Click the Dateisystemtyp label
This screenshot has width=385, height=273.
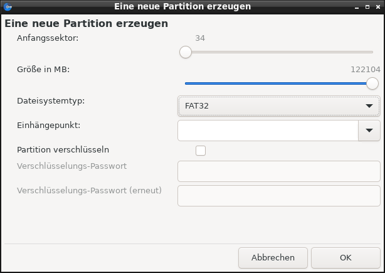(x=51, y=101)
